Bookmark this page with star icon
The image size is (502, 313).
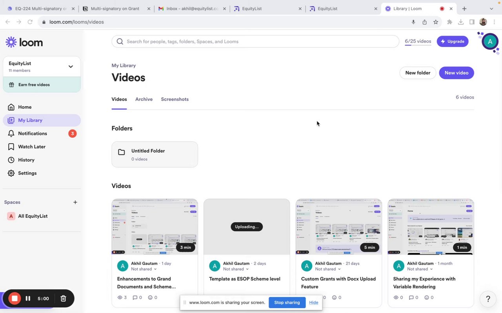(436, 22)
